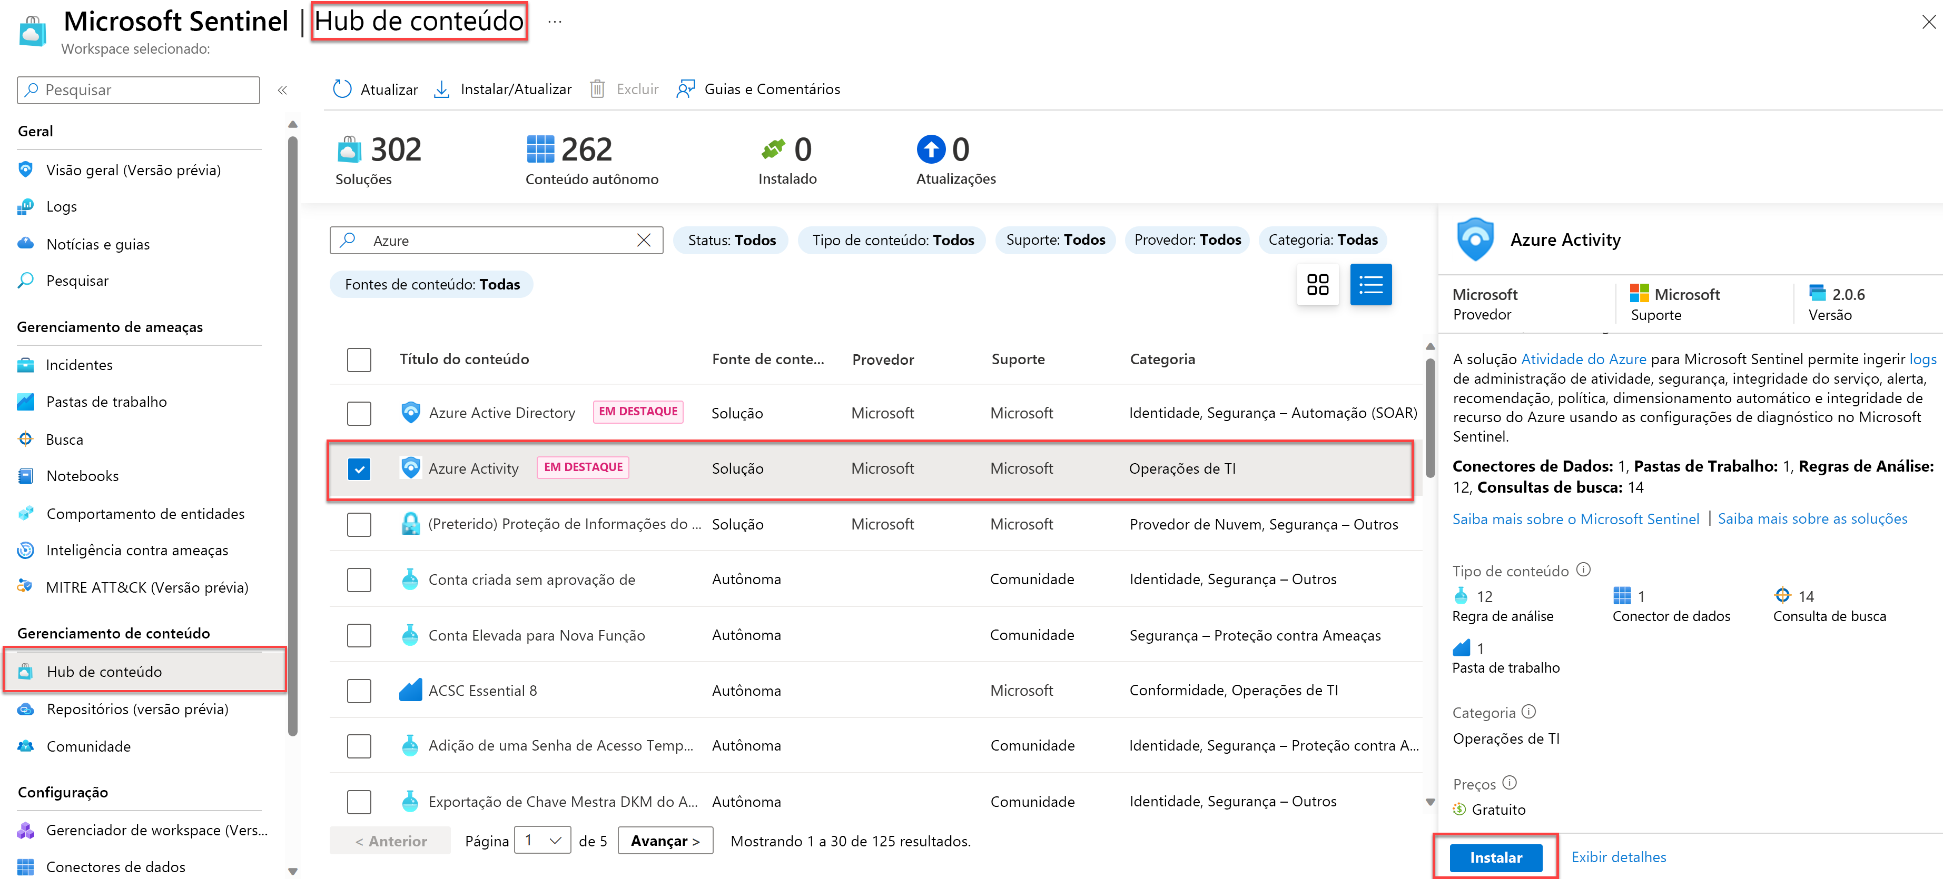Click the content list vertical scrollbar
Image resolution: width=1943 pixels, height=879 pixels.
point(1429,418)
